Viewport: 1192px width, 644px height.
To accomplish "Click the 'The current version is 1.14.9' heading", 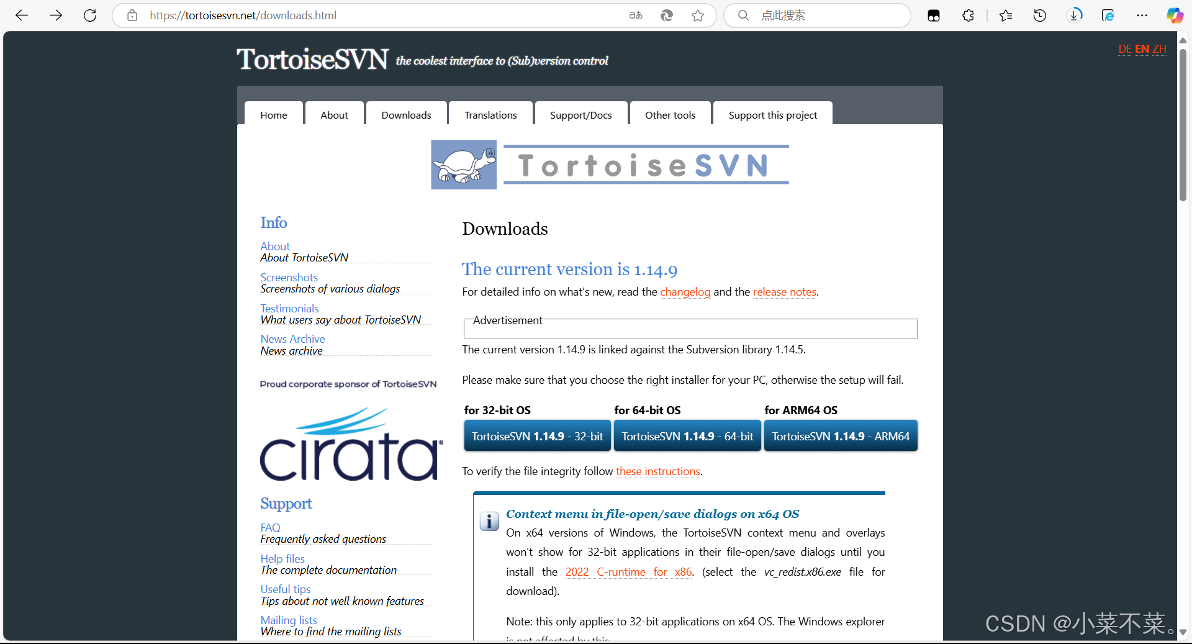I will [569, 270].
